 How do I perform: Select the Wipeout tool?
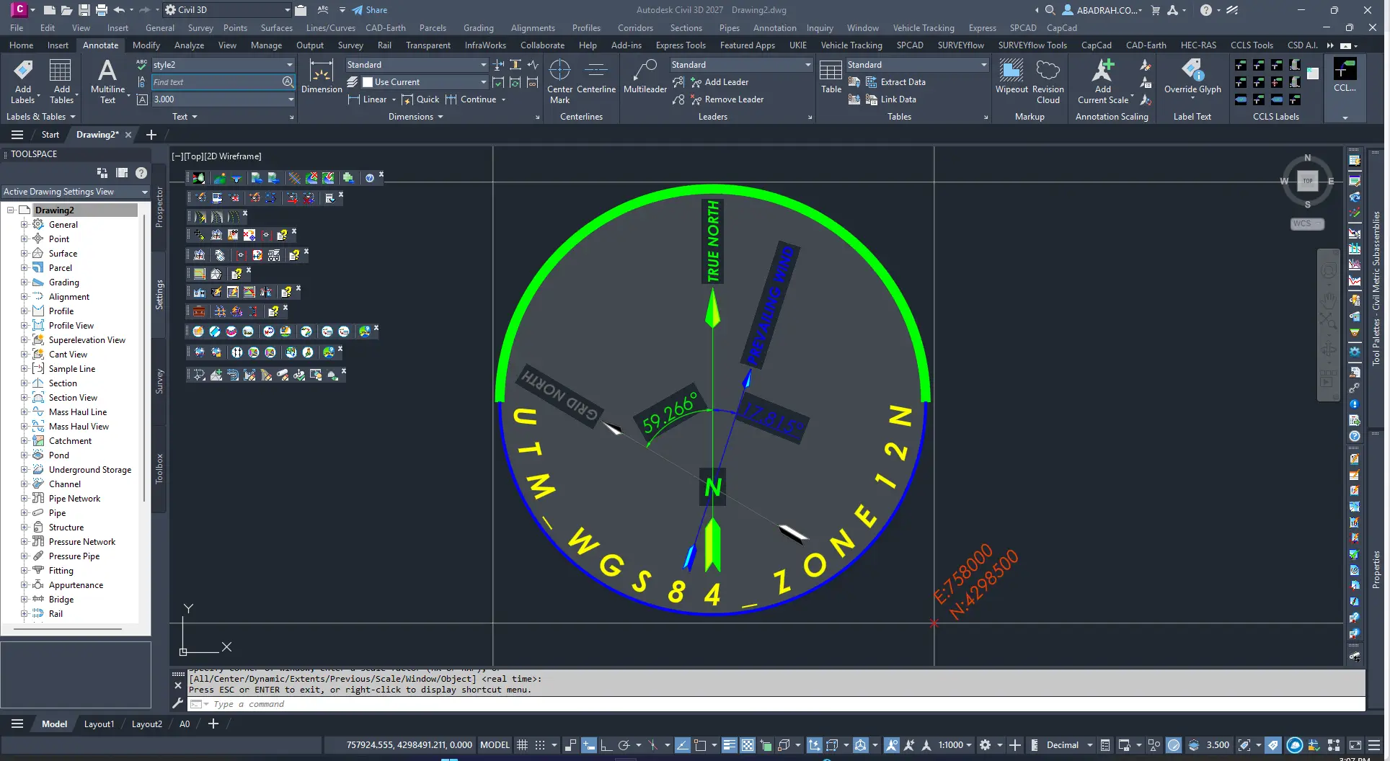click(1011, 76)
